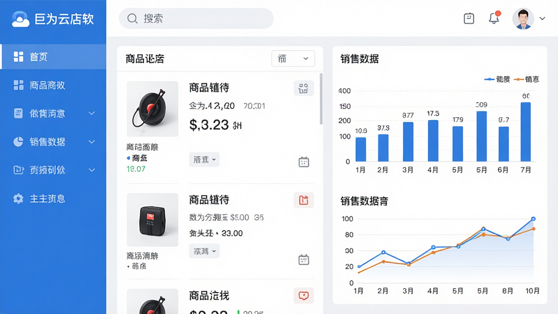Click the blue data point at 2月 in line chart
The width and height of the screenshot is (558, 314).
pos(383,252)
